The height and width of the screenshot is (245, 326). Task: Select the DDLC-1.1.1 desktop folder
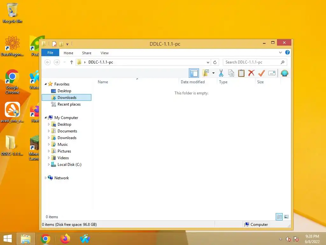[x=12, y=145]
